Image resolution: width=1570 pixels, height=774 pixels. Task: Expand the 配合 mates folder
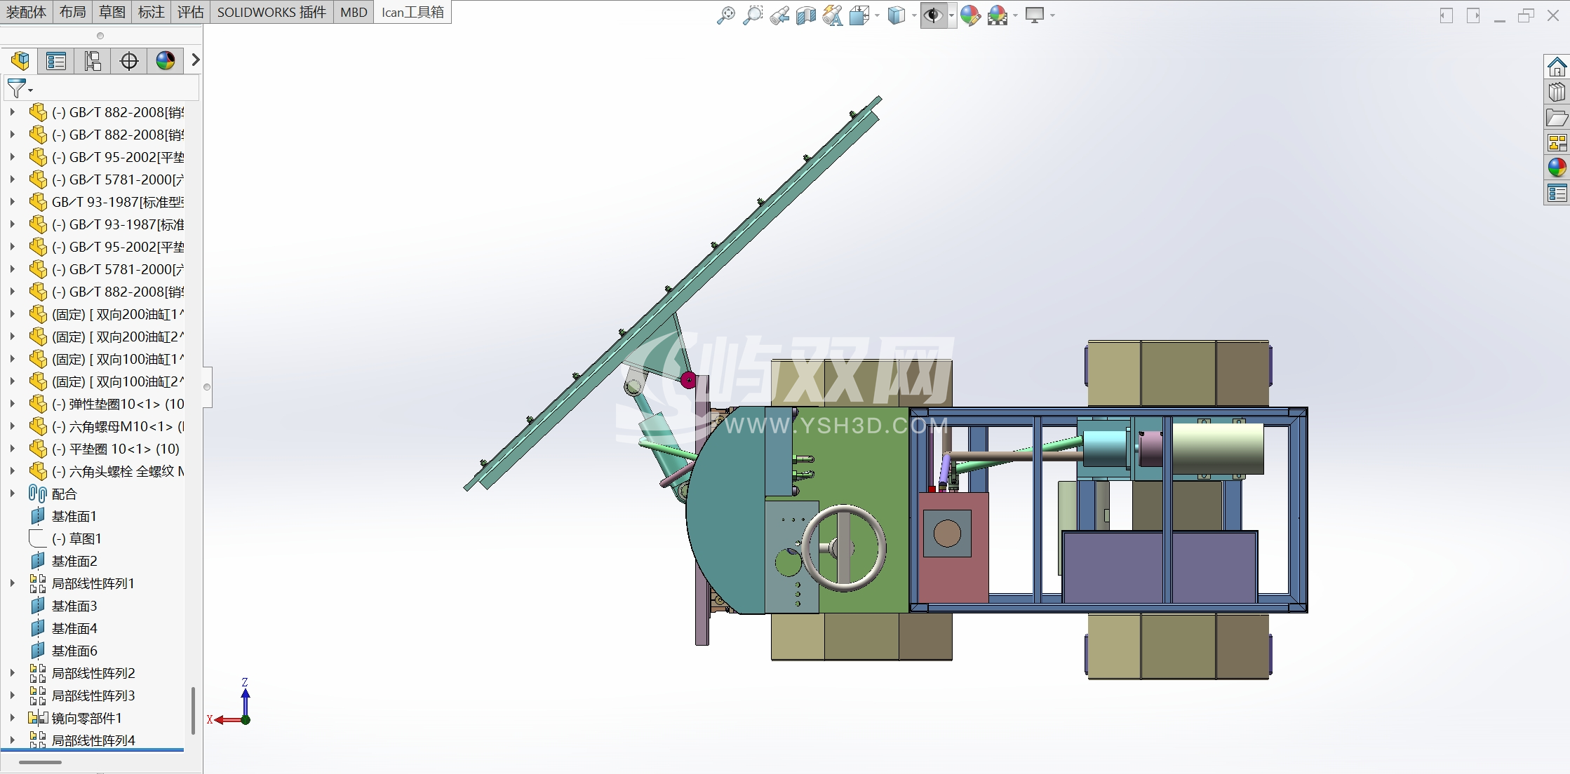pyautogui.click(x=12, y=494)
